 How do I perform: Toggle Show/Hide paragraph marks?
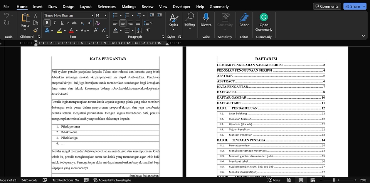[148, 30]
